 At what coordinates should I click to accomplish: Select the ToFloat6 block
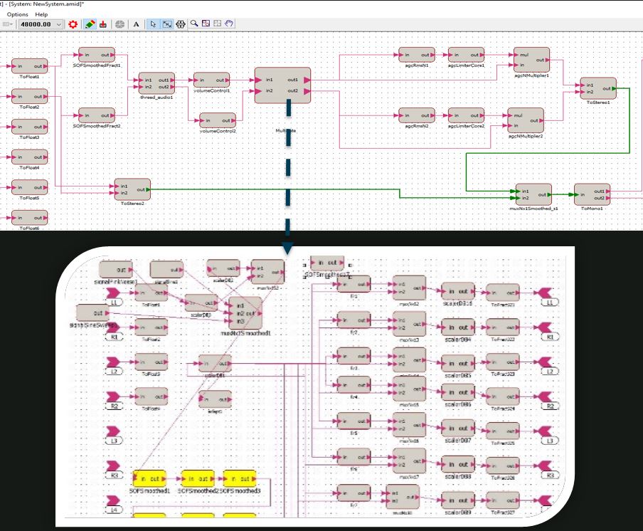click(x=29, y=218)
